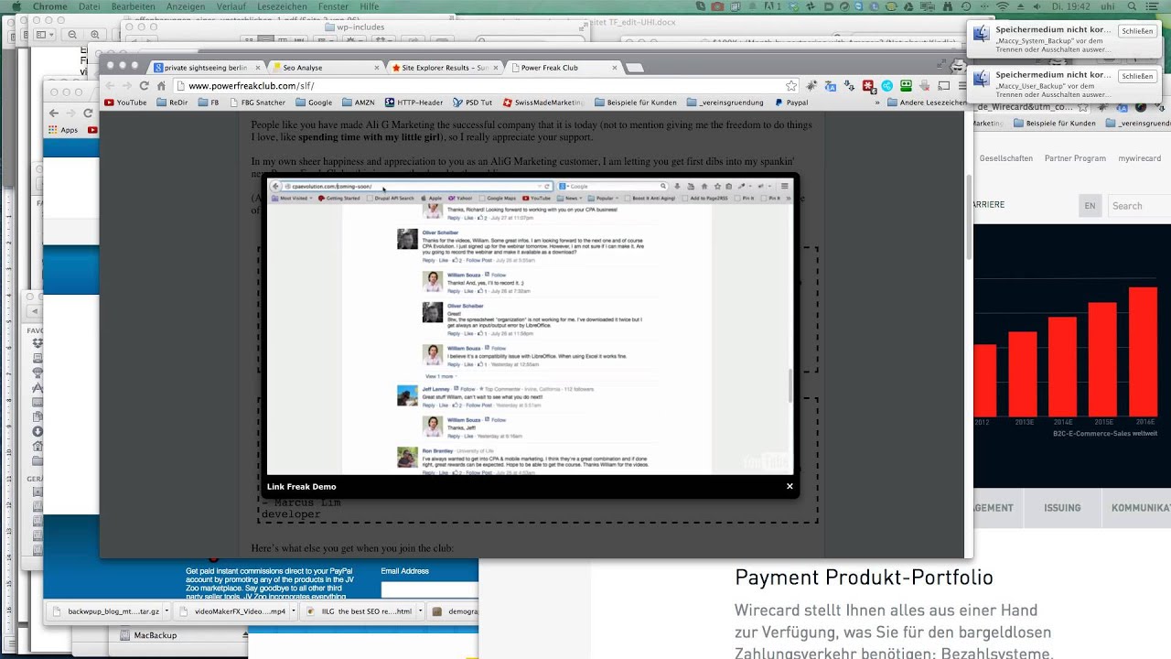Open the PSD Tut bookmark
The image size is (1171, 659).
pos(472,103)
